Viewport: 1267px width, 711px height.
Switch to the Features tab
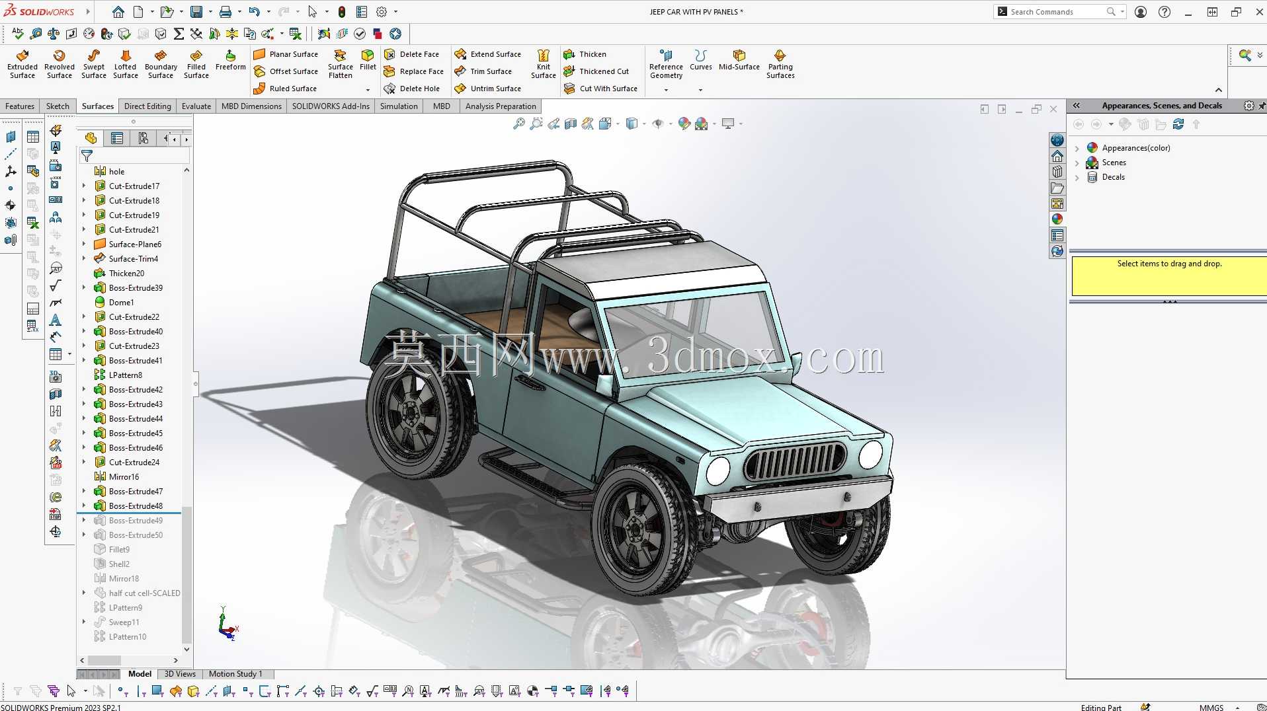click(x=20, y=106)
